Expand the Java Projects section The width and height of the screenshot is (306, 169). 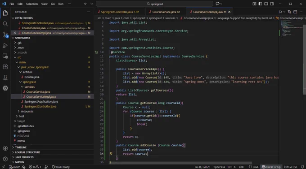click(x=24, y=157)
